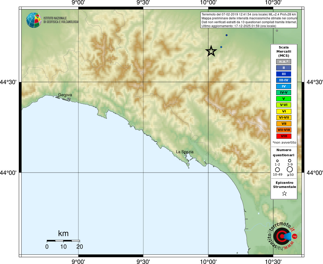Image resolution: width=323 pixels, height=264 pixels.
Task: Click the top 10°30' longitude label
Action: [x=273, y=3]
